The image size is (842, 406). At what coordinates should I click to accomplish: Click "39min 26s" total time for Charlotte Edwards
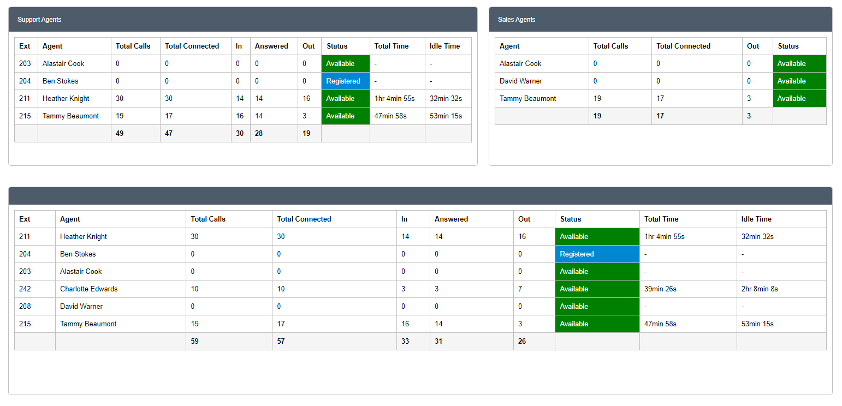[660, 289]
